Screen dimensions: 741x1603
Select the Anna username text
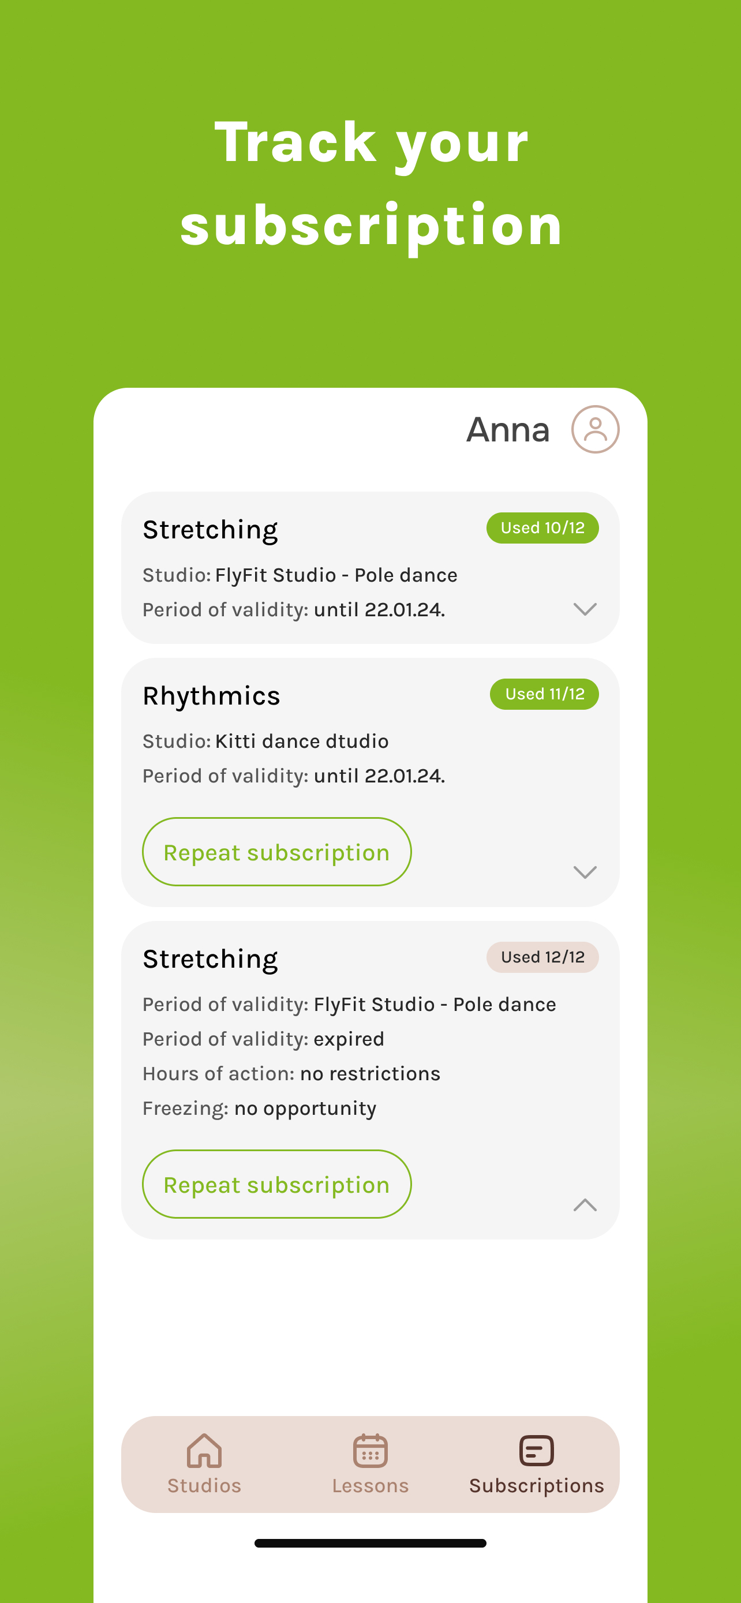(508, 429)
